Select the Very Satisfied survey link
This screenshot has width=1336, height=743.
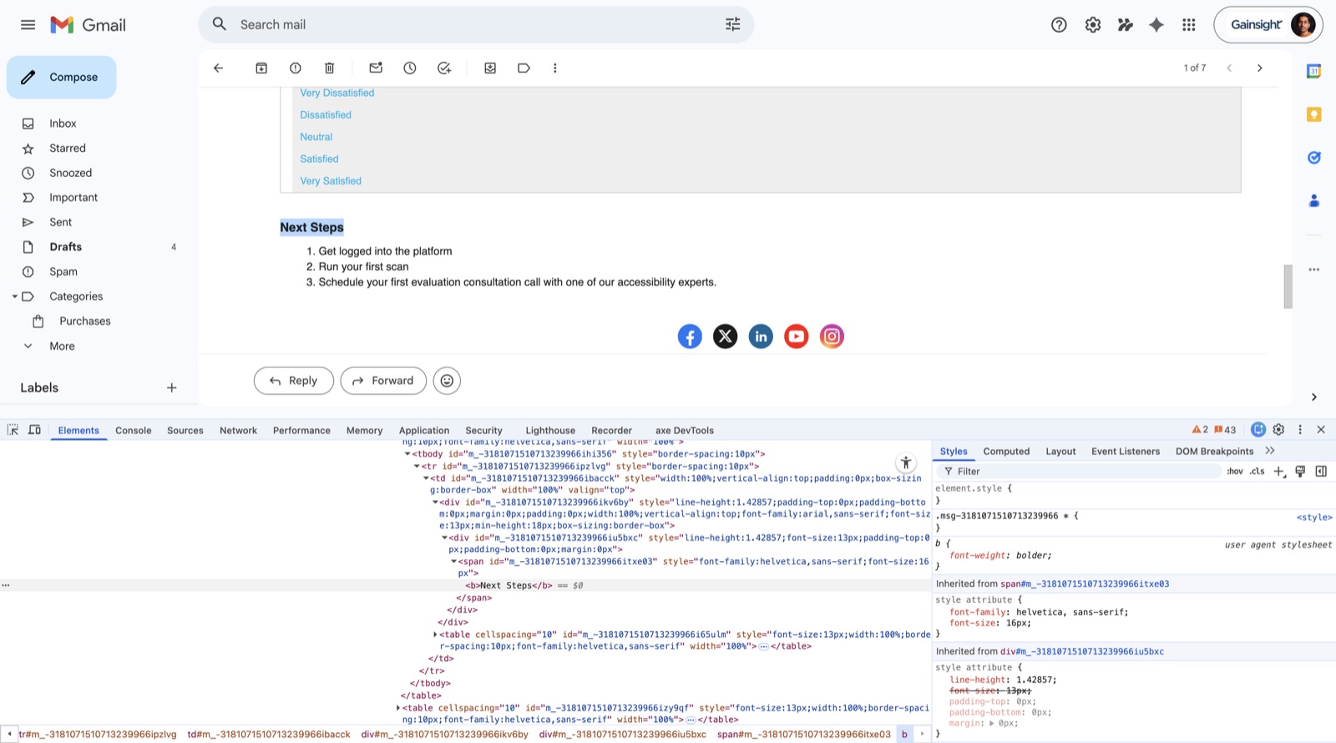pyautogui.click(x=331, y=180)
